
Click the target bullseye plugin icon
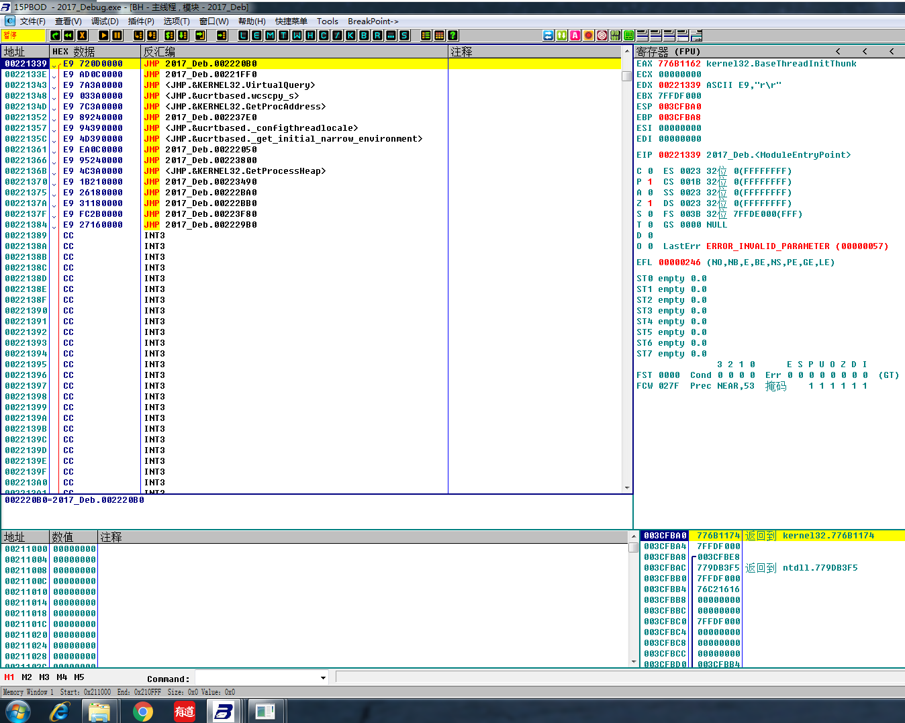tap(602, 35)
